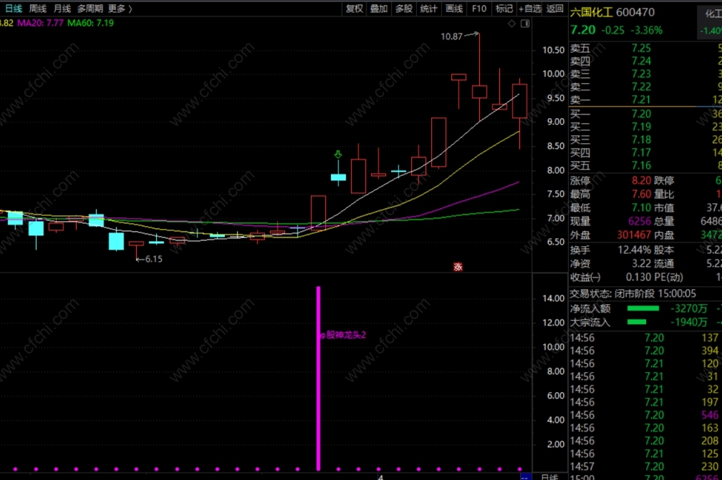The height and width of the screenshot is (480, 722).
Task: Click the 买五 bid row at 7.16
Action: point(645,165)
